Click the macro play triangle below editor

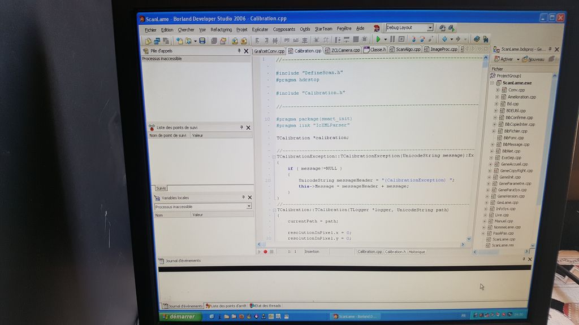tap(259, 252)
